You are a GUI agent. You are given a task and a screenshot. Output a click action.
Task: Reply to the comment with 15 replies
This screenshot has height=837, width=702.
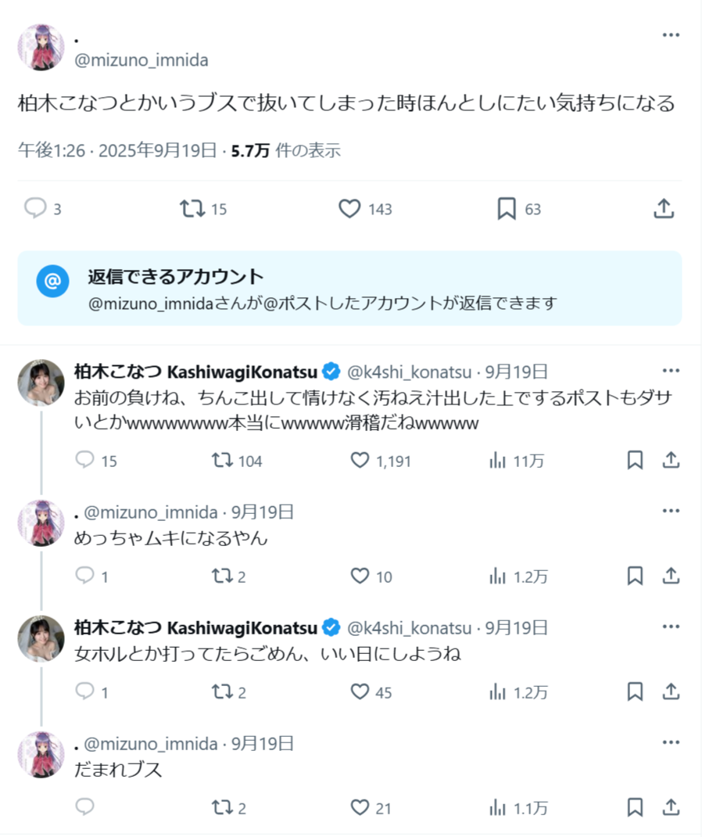85,460
